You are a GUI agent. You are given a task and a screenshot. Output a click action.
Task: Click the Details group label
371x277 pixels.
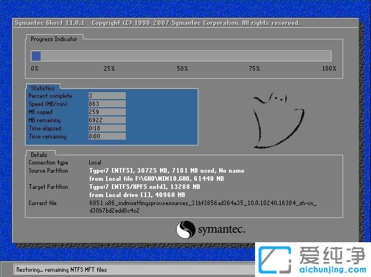39,155
